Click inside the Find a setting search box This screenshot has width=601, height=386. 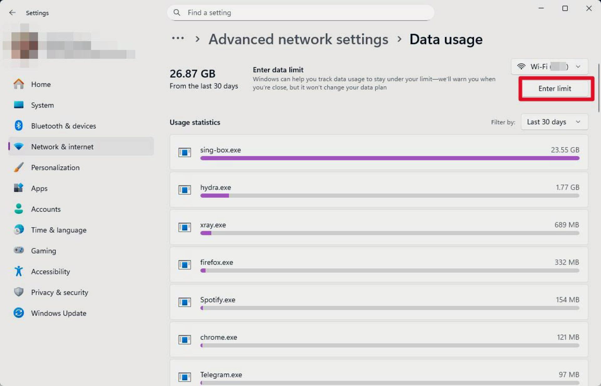pos(300,13)
